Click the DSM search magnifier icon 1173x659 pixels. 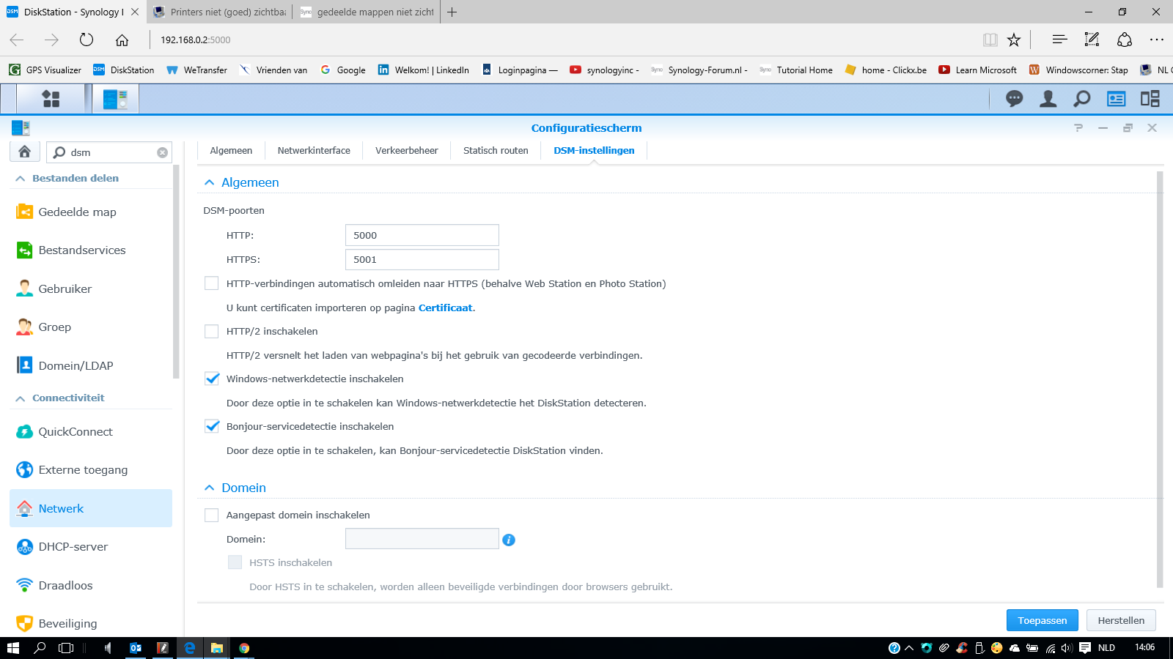tap(1081, 99)
